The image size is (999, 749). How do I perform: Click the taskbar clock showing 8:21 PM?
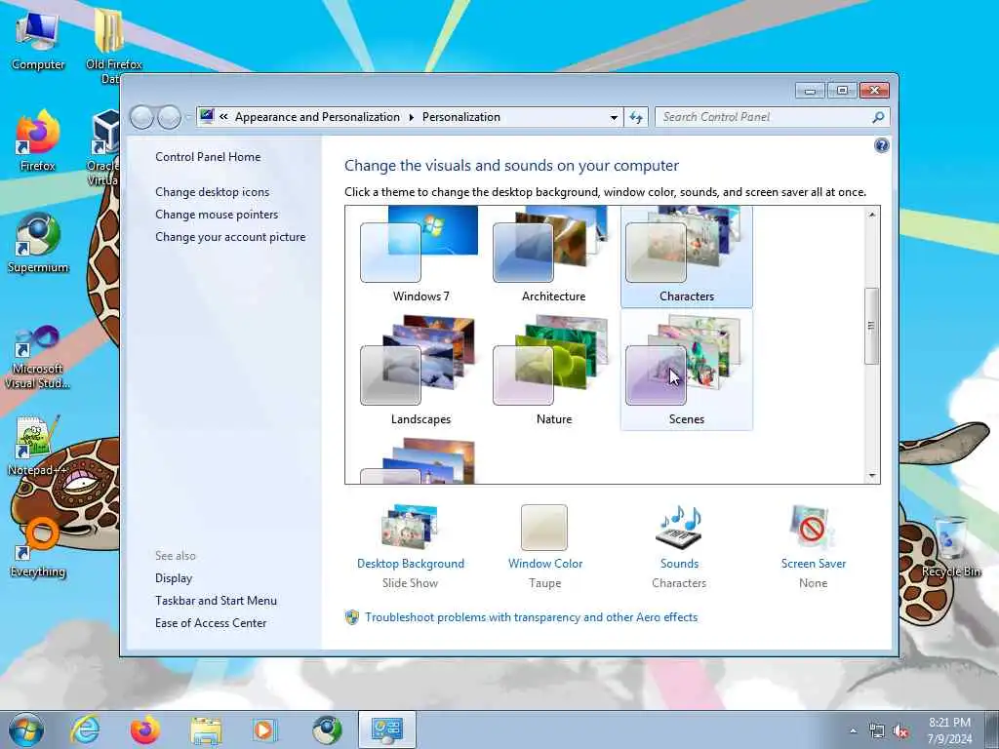[x=949, y=730]
